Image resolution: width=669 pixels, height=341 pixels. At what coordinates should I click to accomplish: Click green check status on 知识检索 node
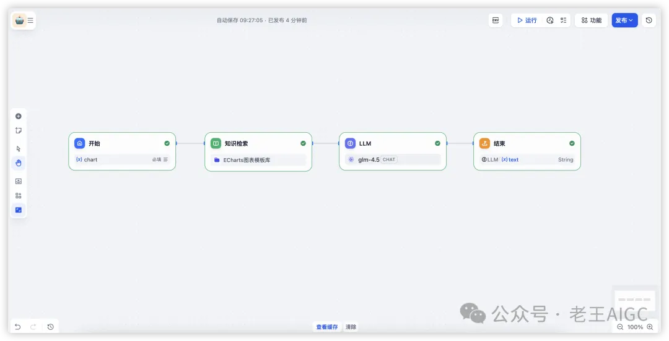[x=303, y=143]
